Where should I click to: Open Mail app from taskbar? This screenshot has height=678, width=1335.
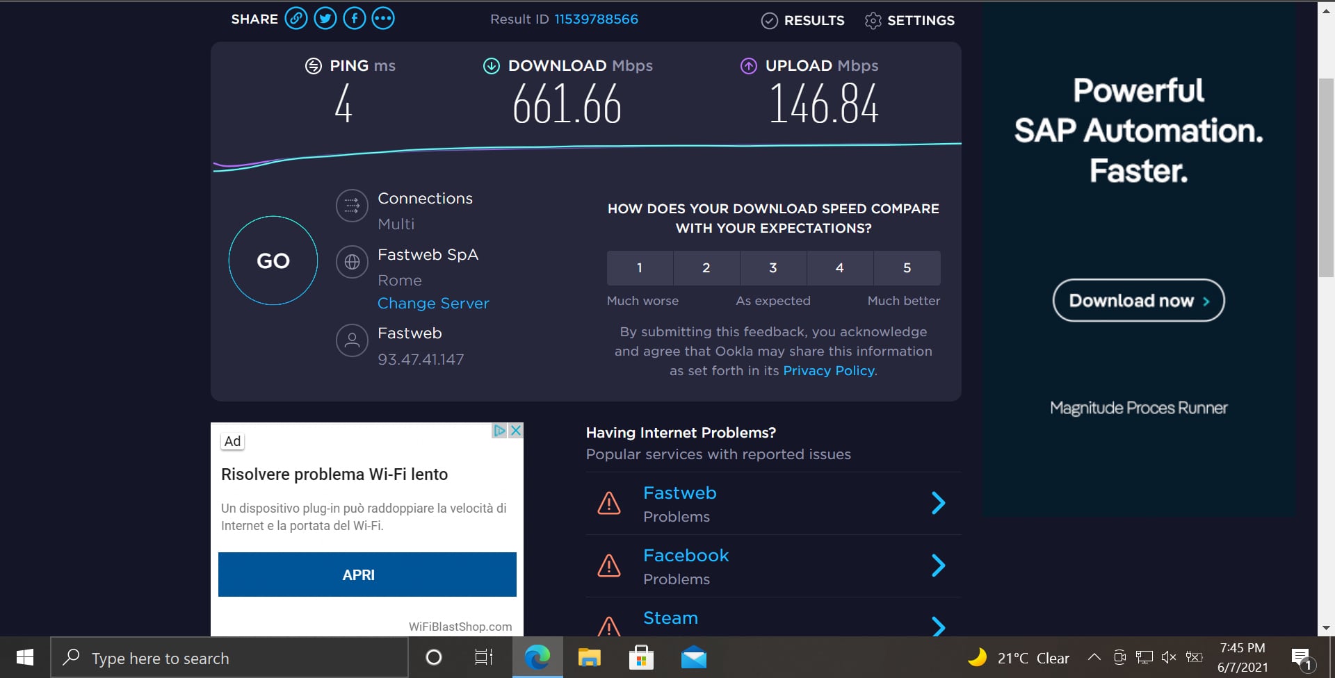pyautogui.click(x=694, y=657)
